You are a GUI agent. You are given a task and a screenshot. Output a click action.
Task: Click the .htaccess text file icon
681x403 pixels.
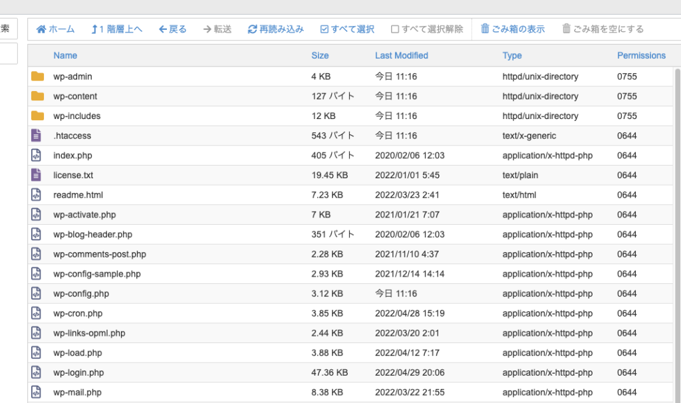(36, 136)
